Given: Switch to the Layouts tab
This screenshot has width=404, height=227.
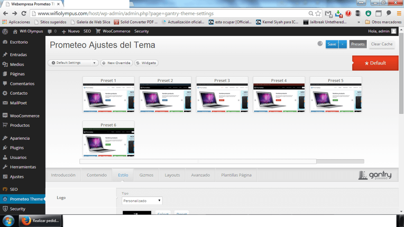Looking at the screenshot, I should coord(172,175).
